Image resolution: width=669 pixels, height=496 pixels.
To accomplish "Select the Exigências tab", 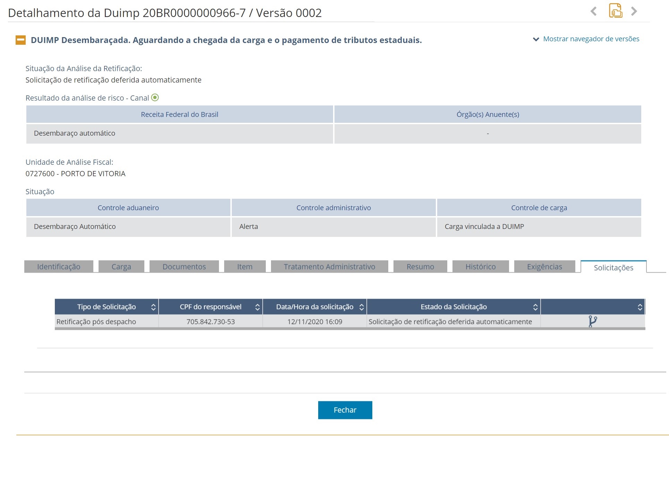I will [x=544, y=266].
